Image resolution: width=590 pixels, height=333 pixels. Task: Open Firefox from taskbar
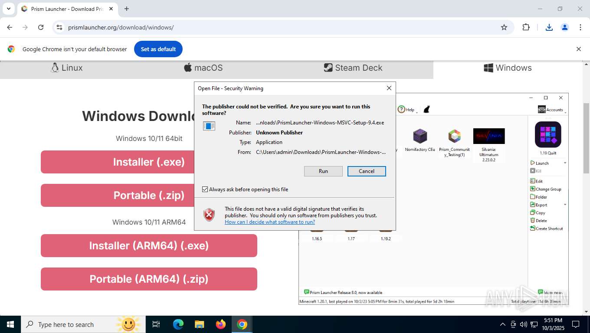[221, 324]
